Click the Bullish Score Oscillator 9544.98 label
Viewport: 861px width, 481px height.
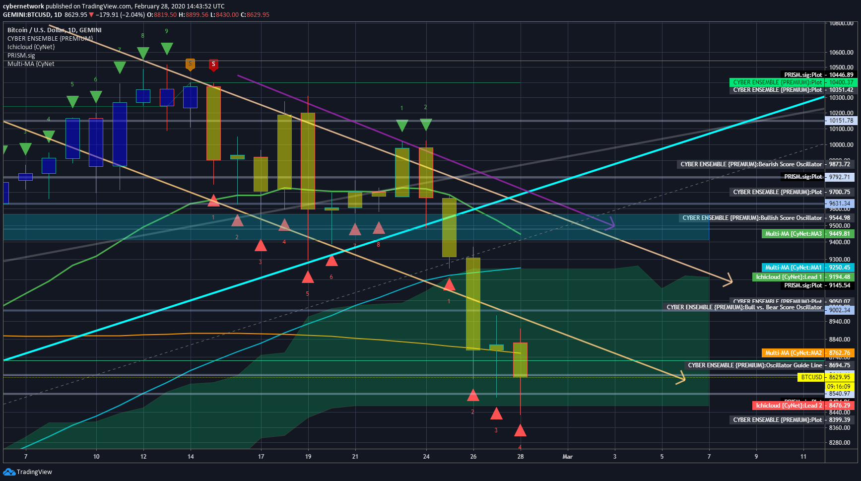click(767, 218)
